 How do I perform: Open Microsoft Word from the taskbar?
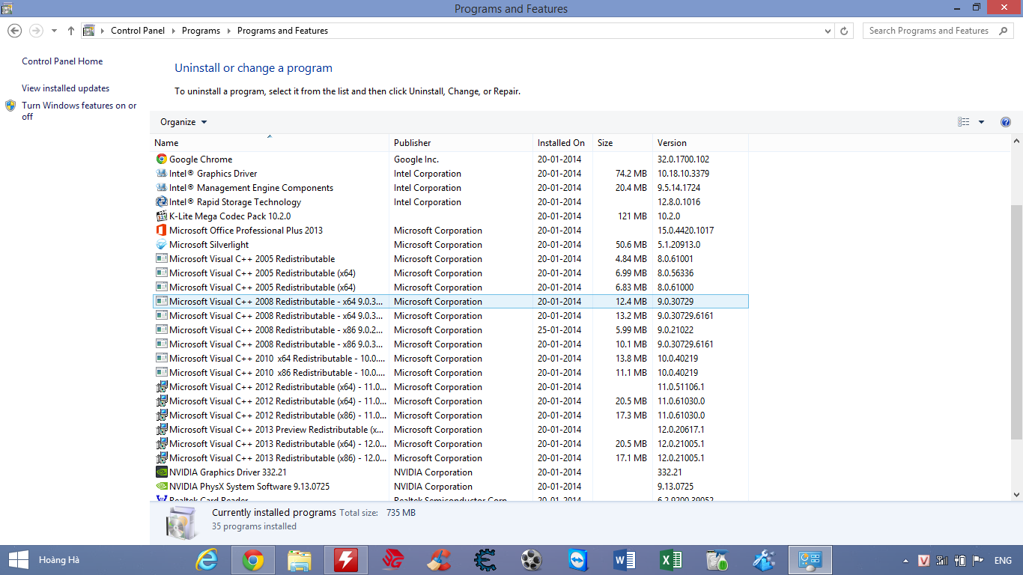point(625,560)
